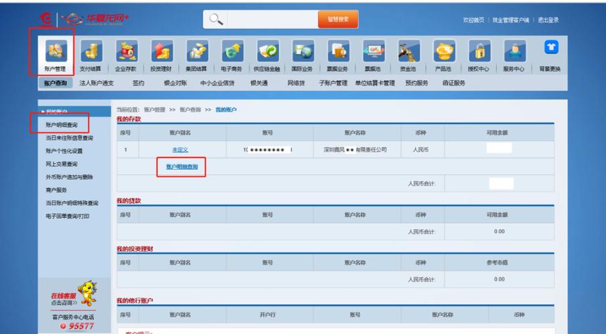Viewport: 606px width, 334px height.
Task: Open the 企业存款 enterprise deposit icon
Action: 127,51
